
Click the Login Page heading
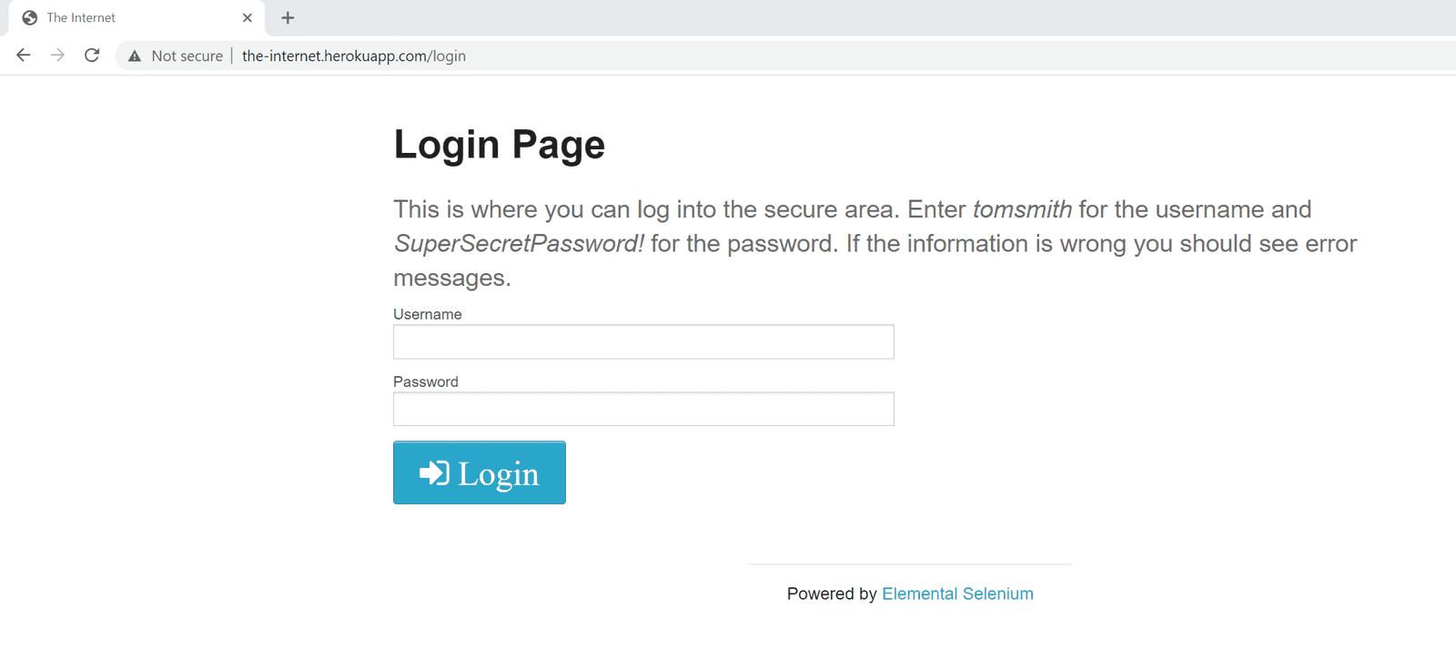click(x=499, y=144)
